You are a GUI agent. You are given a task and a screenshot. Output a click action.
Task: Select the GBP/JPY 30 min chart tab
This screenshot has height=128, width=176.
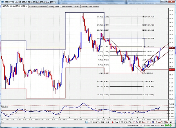(15, 6)
